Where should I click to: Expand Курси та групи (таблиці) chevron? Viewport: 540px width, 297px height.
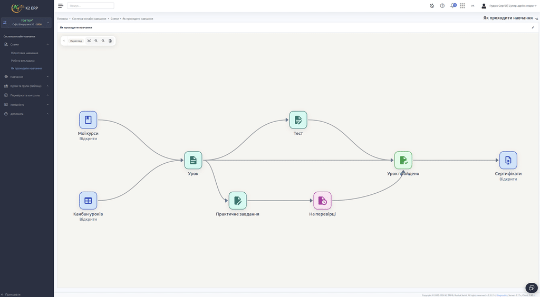pyautogui.click(x=47, y=86)
